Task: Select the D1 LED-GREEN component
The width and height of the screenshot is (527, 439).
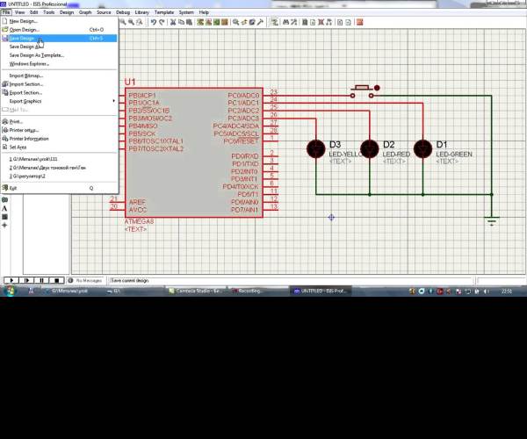Action: [x=422, y=148]
